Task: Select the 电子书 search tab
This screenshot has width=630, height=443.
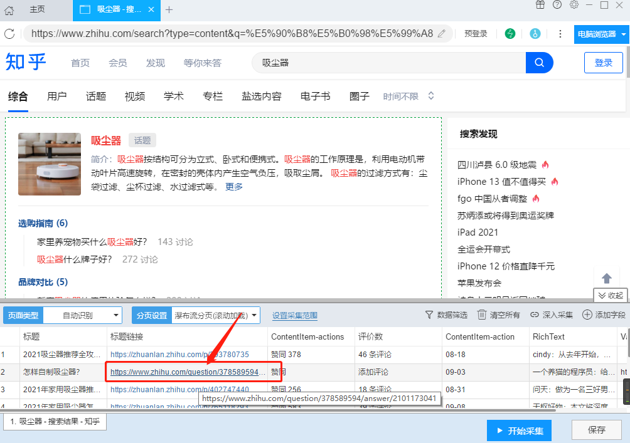Action: 316,96
